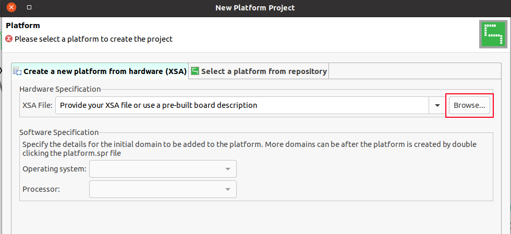Click the bold Platform heading
Viewport: 511px width, 234px height.
click(x=23, y=26)
